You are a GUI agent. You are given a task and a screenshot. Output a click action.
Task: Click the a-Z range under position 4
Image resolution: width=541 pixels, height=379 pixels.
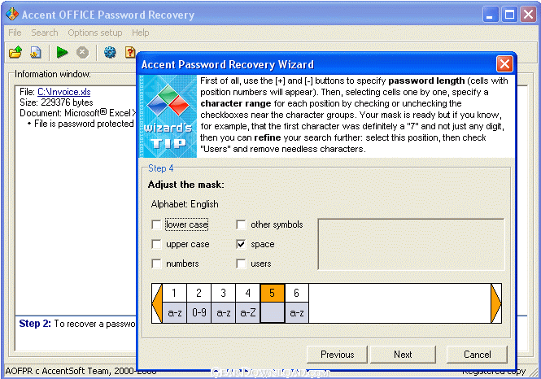coord(248,313)
